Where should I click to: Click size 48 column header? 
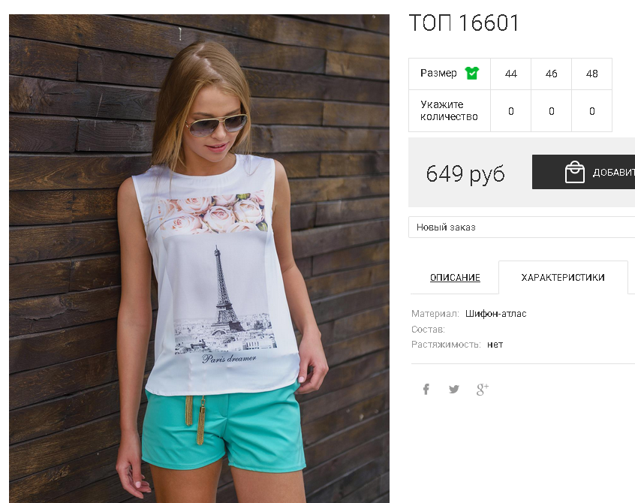tap(591, 74)
